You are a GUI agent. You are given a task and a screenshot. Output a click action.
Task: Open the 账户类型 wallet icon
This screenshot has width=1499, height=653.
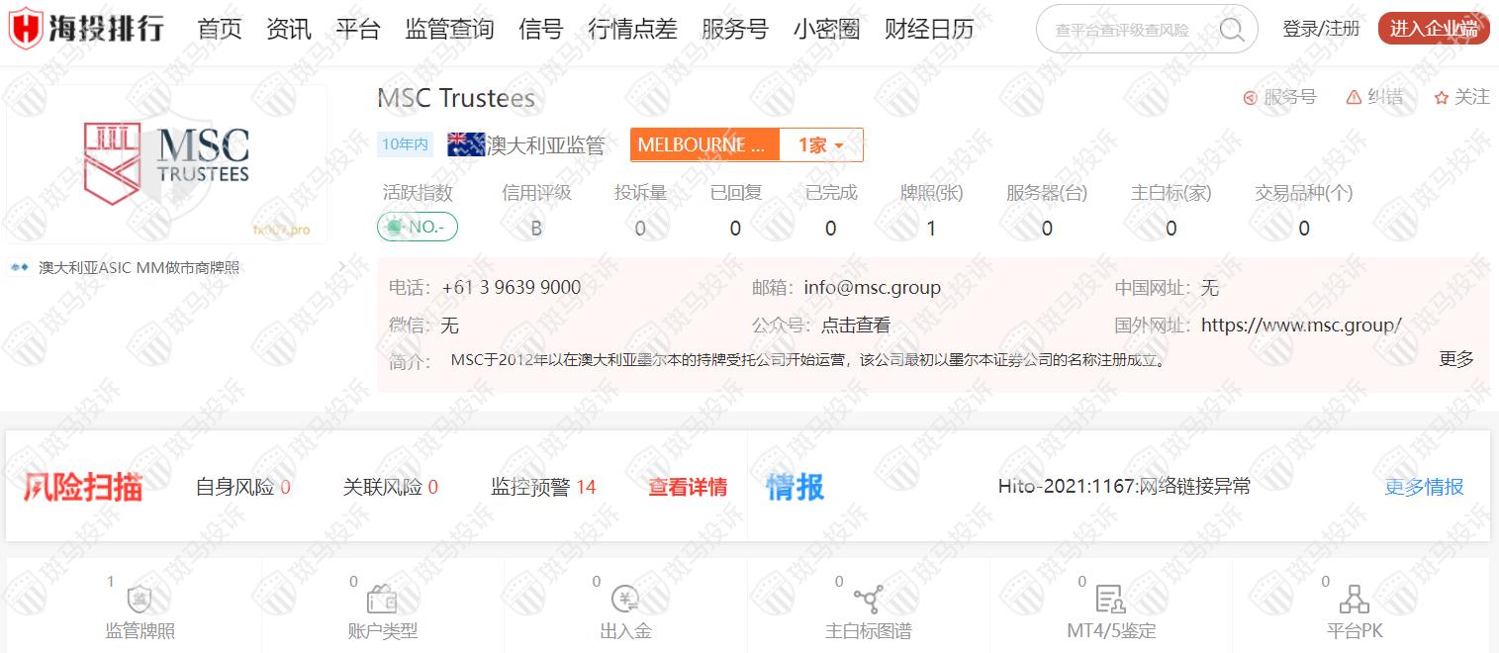click(x=382, y=600)
